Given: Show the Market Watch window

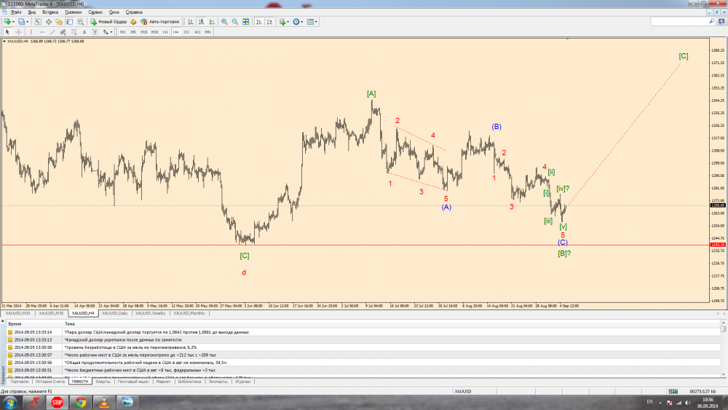Looking at the screenshot, I should point(38,21).
